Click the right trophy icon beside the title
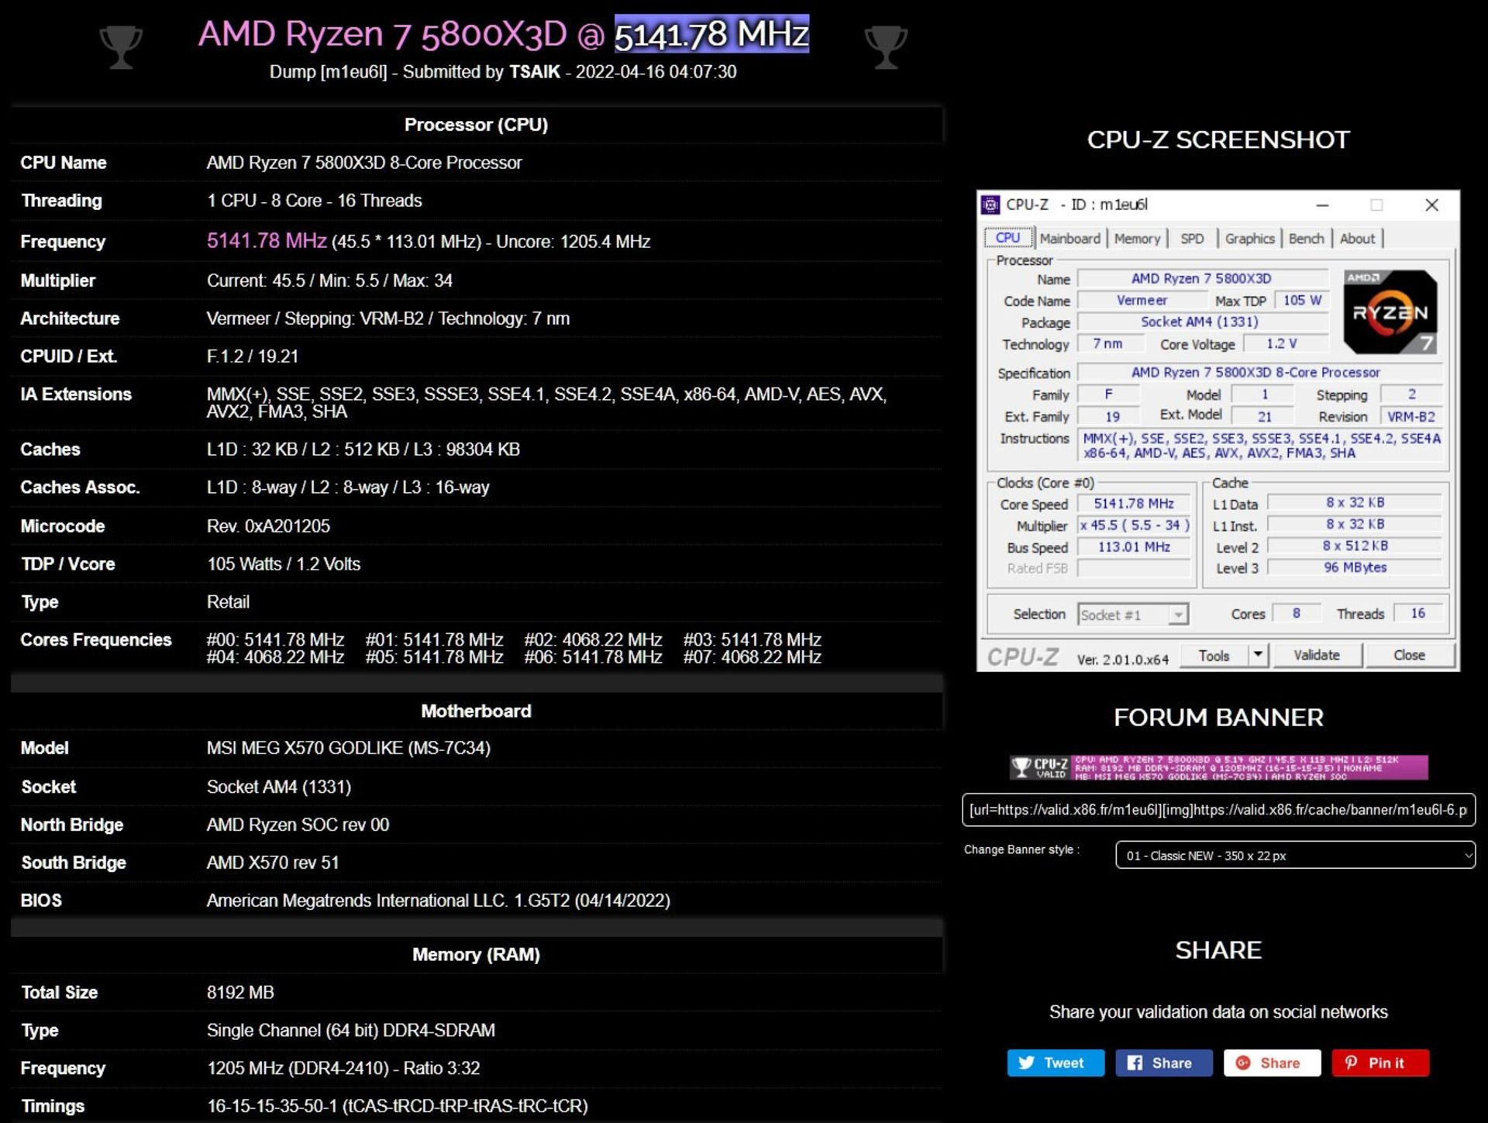This screenshot has height=1123, width=1488. point(884,47)
